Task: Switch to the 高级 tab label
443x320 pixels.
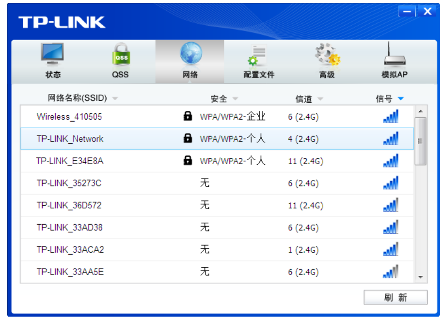Action: [327, 75]
